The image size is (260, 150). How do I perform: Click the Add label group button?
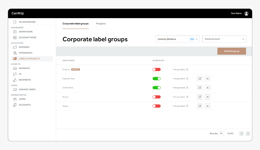[231, 51]
